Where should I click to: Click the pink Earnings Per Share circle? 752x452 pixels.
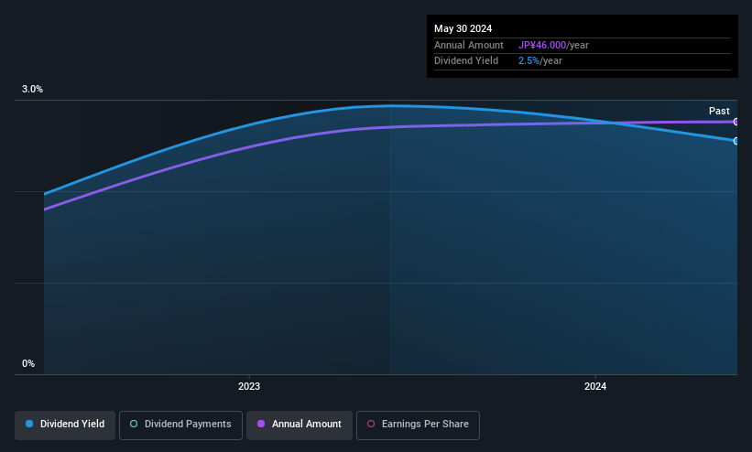coord(371,424)
